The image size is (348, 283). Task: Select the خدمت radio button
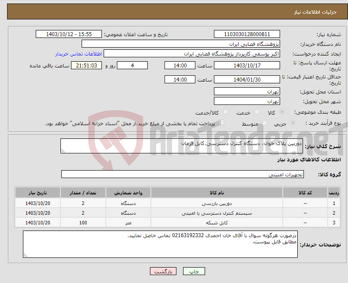point(257,112)
